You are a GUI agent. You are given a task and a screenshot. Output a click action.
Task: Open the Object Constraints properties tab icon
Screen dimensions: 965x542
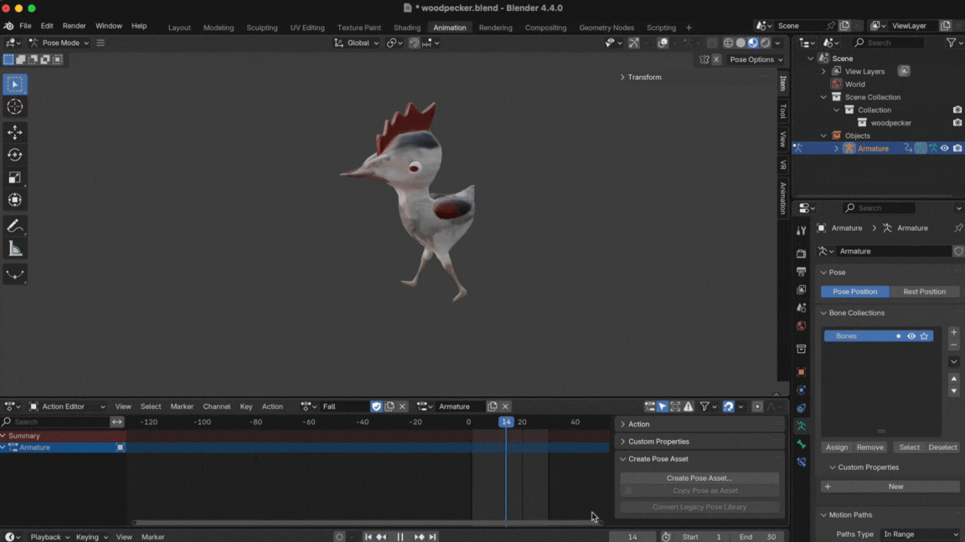click(801, 408)
